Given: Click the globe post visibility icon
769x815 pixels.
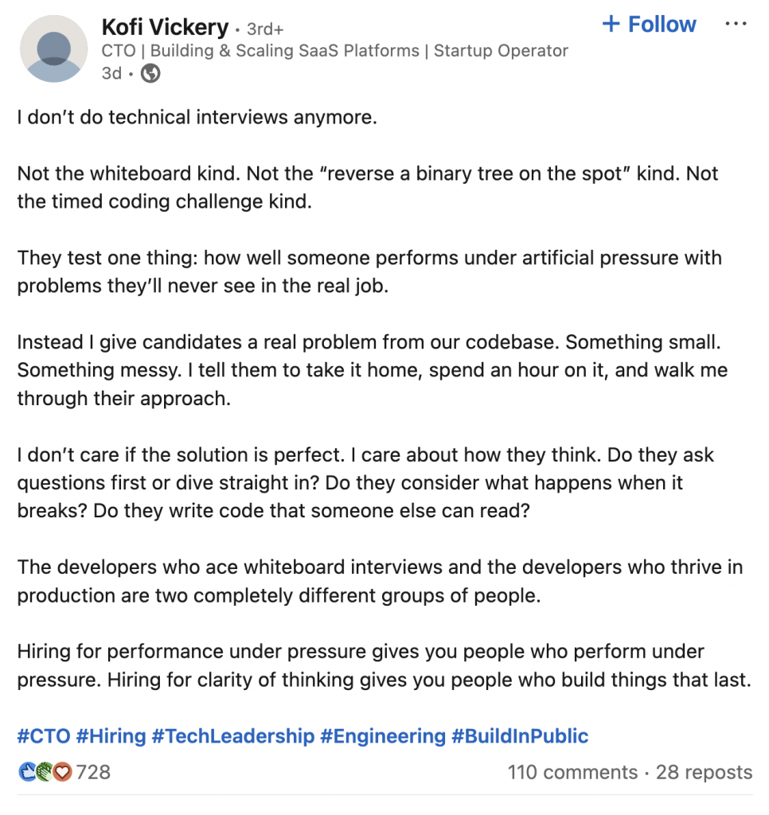Looking at the screenshot, I should click(x=150, y=73).
